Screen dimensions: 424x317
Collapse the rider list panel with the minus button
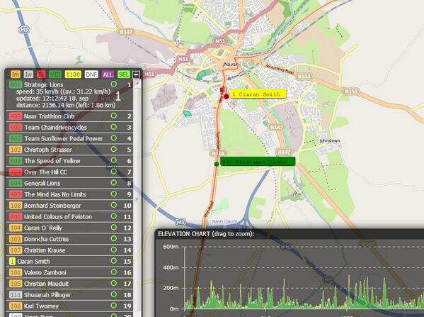[x=136, y=74]
